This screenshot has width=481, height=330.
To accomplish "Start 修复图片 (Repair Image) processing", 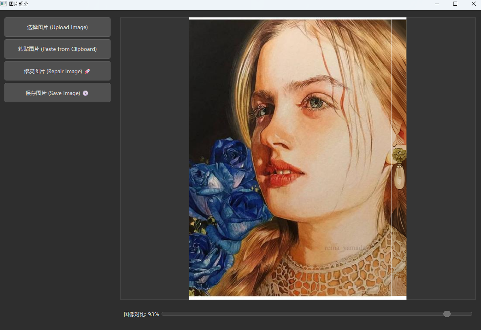I will [x=57, y=71].
